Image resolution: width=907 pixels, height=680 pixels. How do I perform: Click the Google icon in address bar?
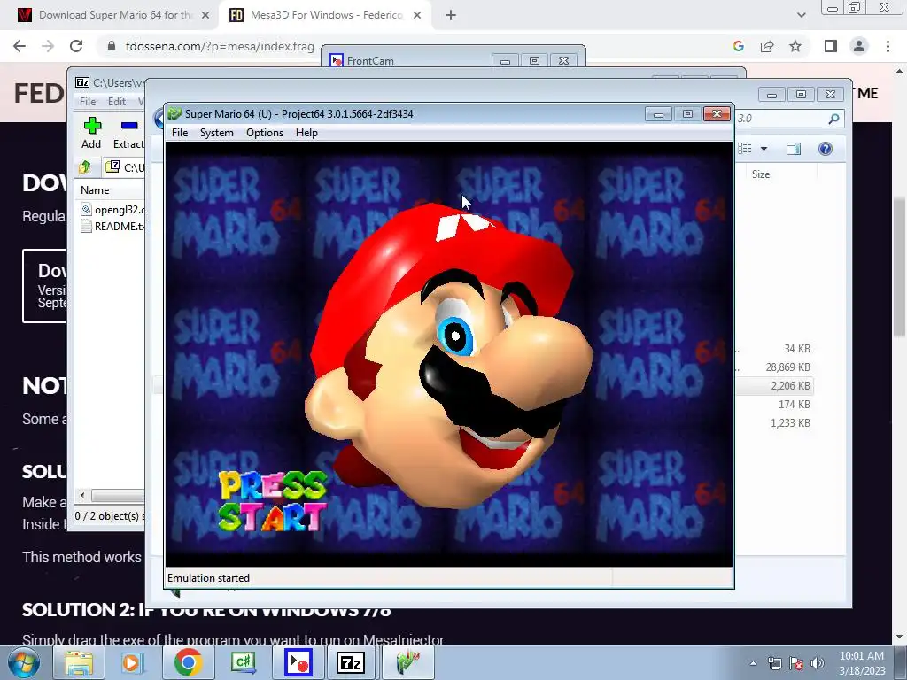pos(738,46)
